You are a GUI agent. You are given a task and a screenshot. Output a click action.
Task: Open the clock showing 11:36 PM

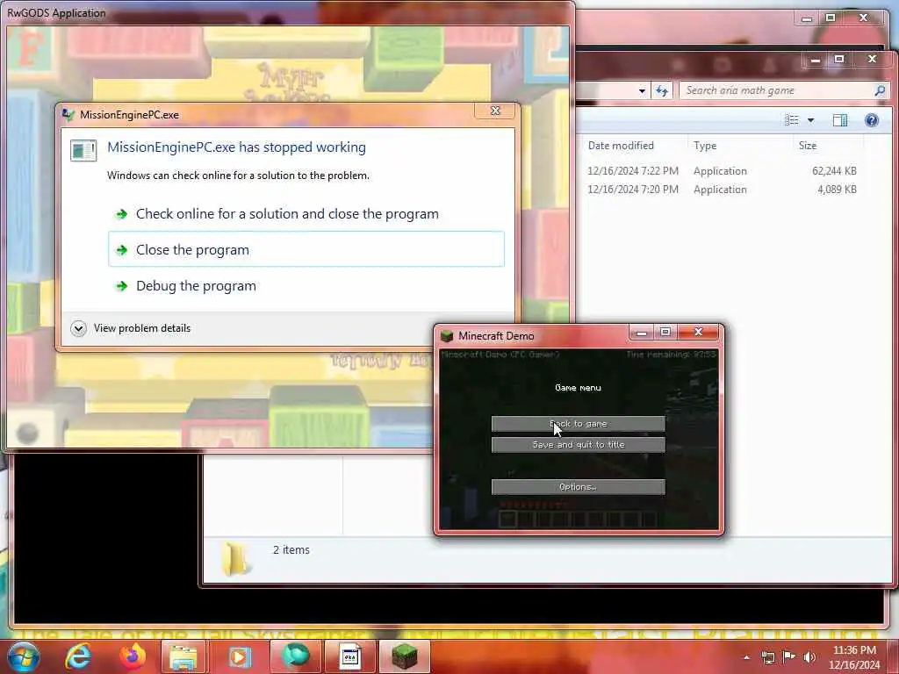(x=854, y=657)
